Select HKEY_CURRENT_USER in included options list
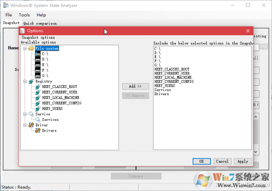 (x=172, y=73)
